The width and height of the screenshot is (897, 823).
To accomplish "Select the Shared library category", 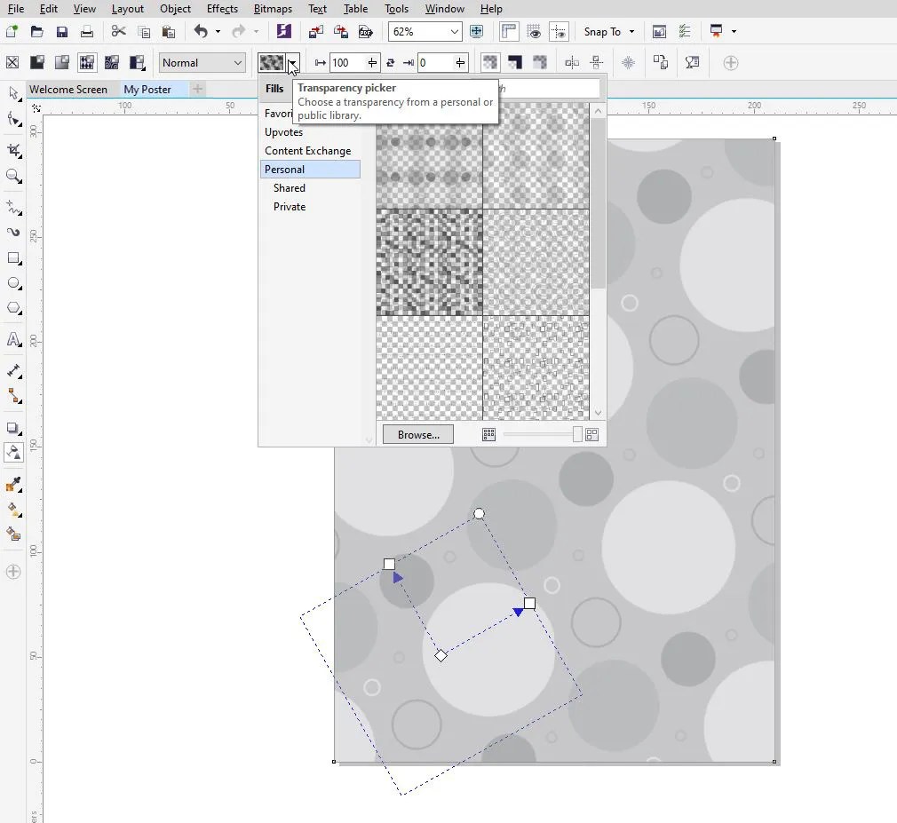I will click(290, 187).
